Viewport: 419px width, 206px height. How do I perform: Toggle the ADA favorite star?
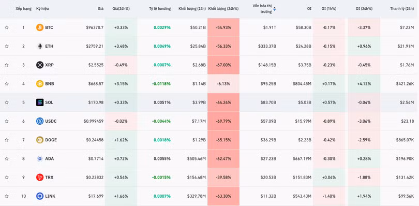tap(7, 159)
